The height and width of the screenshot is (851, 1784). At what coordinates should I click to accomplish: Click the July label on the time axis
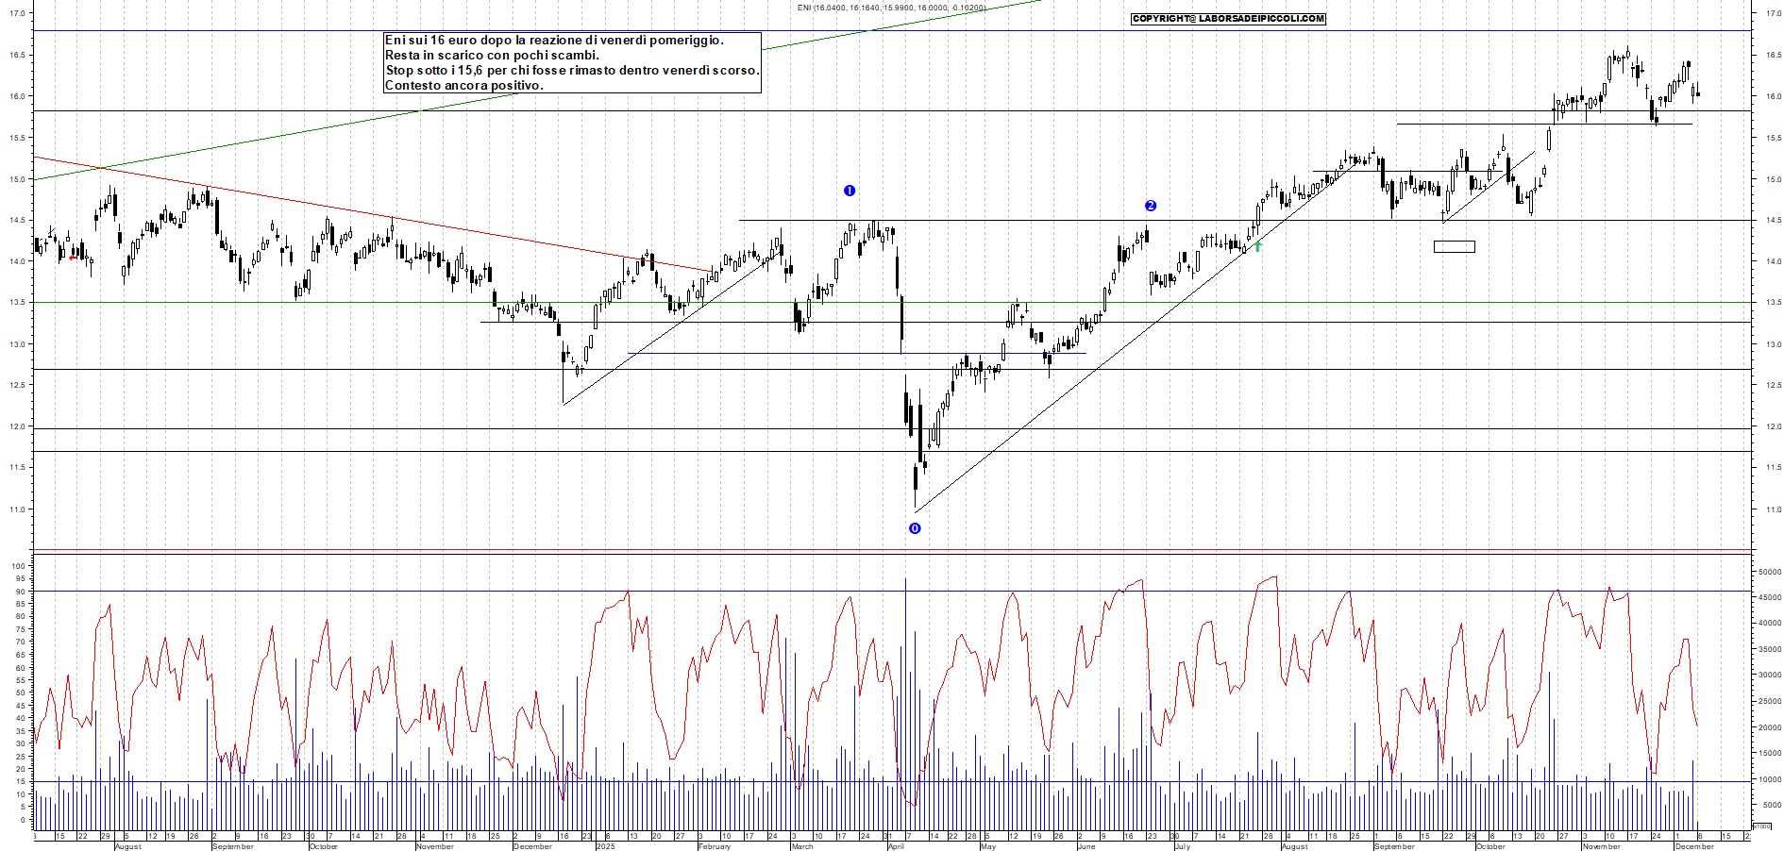1183,846
